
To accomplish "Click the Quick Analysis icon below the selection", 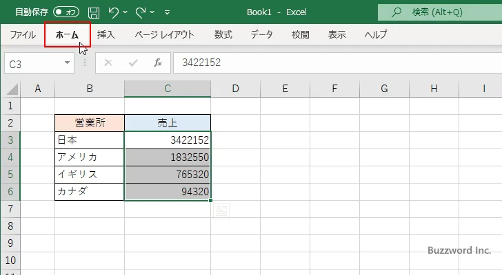I will click(x=221, y=211).
